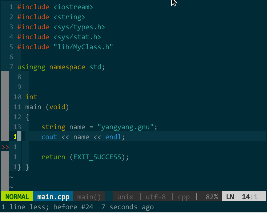Select main.cpp filename in status line
This screenshot has height=213, width=267.
pyautogui.click(x=53, y=197)
